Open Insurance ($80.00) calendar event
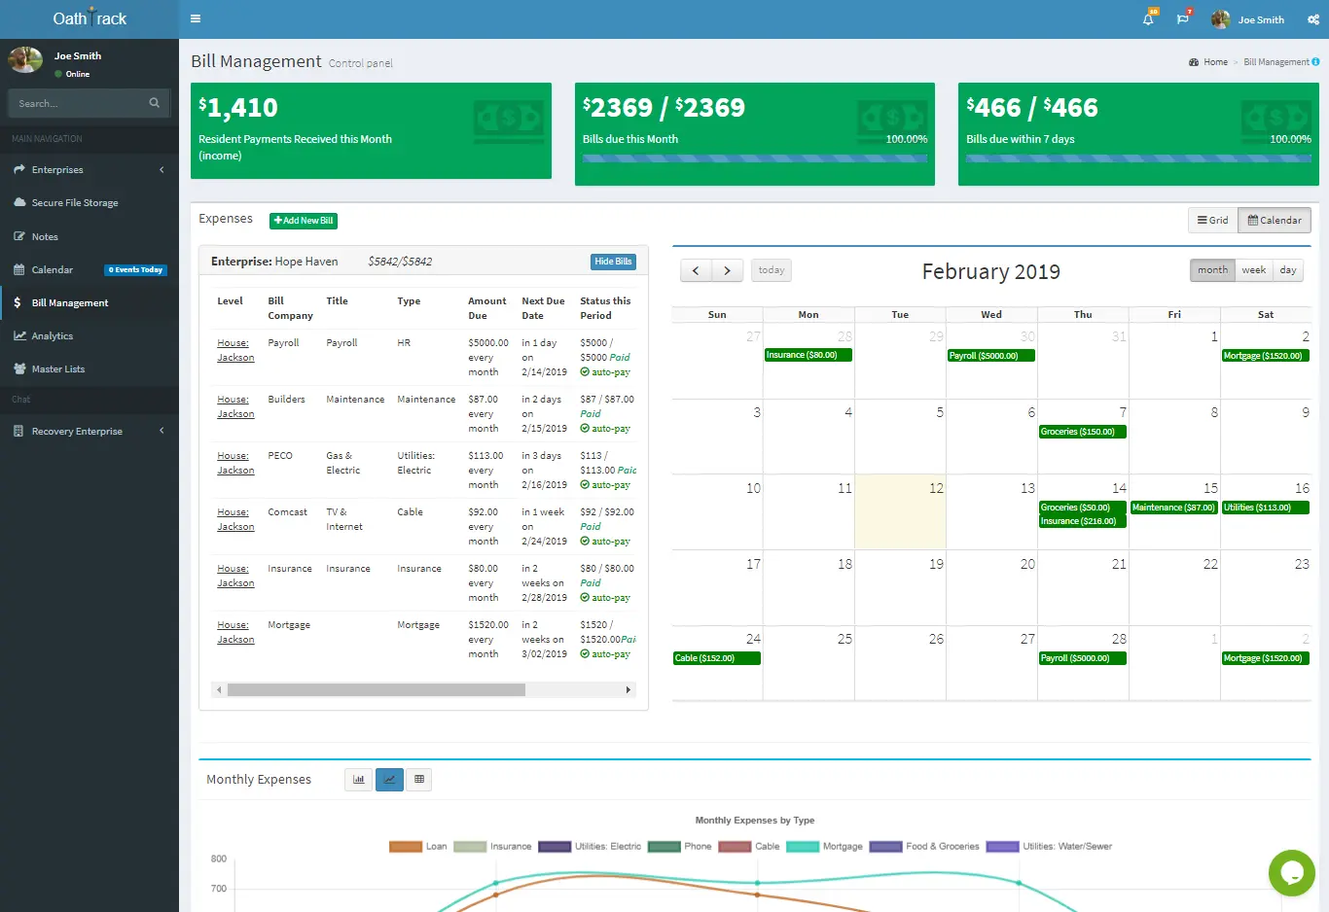 tap(808, 355)
